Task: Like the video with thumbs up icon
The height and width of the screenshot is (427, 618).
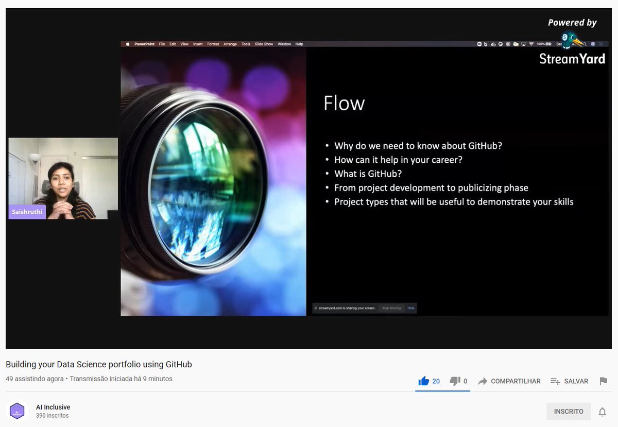Action: pyautogui.click(x=424, y=381)
